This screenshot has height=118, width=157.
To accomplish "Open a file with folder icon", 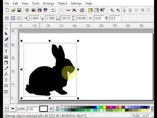I will click(13, 10).
